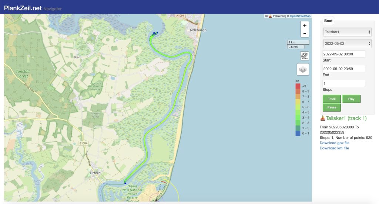Click the 'Number of points: 920' text

tap(353, 138)
